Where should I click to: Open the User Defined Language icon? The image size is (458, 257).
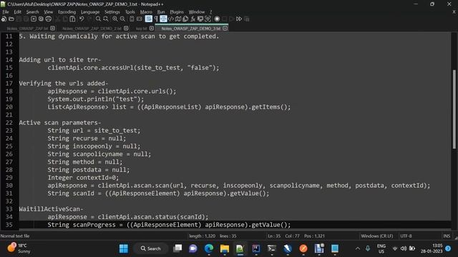pos(171,19)
